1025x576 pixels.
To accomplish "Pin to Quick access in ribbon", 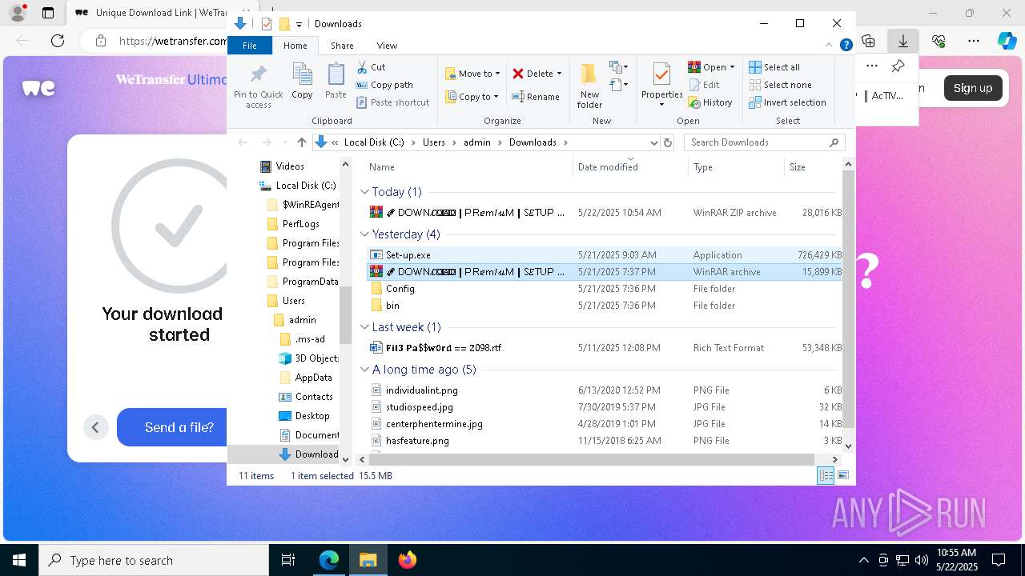I will click(258, 86).
